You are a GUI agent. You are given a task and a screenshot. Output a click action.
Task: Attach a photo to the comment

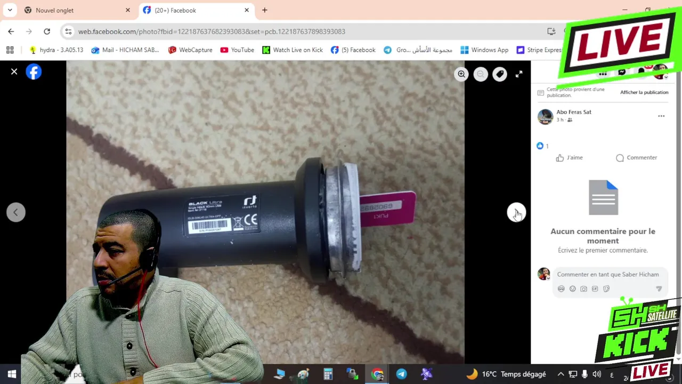(x=583, y=289)
